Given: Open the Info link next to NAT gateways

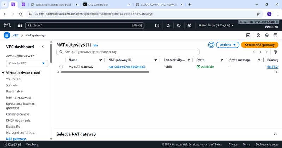Looking at the screenshot, I should pos(95,45).
